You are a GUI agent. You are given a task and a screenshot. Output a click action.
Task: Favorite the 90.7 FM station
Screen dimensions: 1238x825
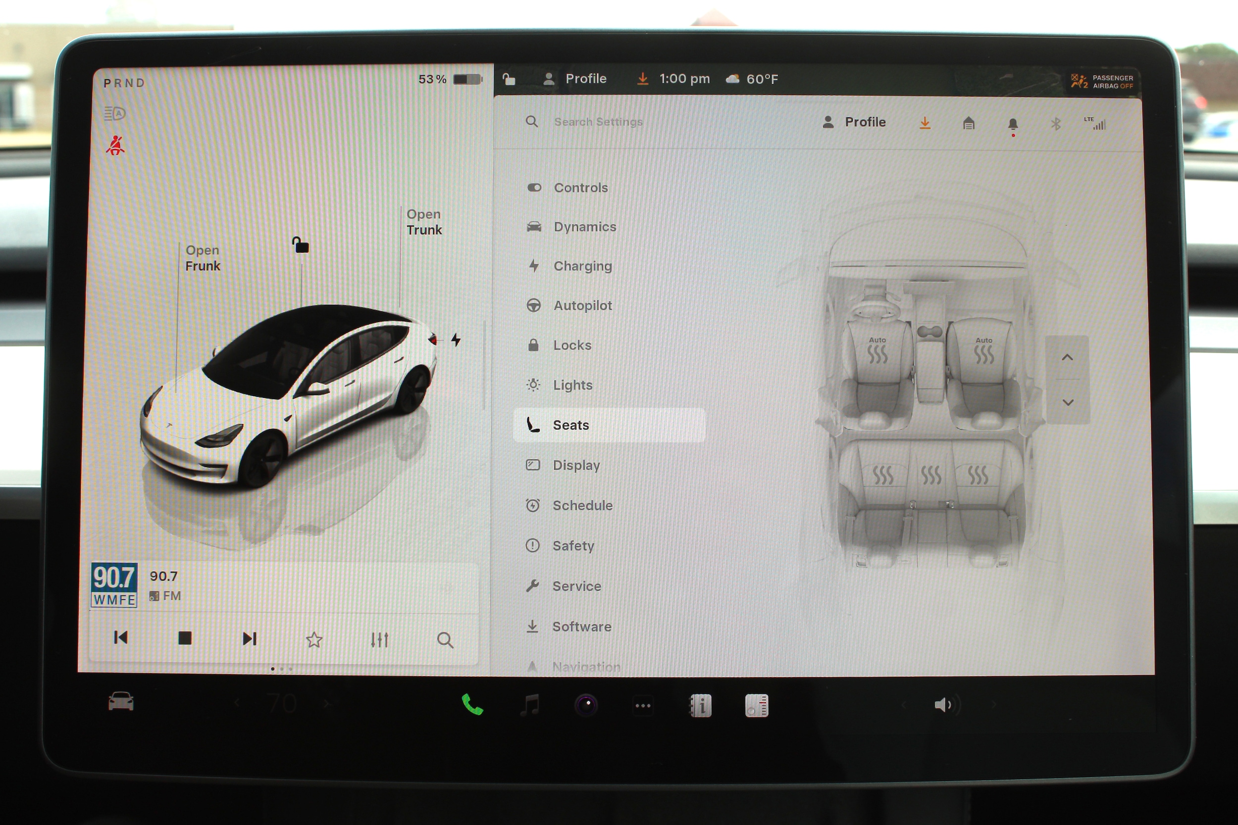pyautogui.click(x=314, y=639)
